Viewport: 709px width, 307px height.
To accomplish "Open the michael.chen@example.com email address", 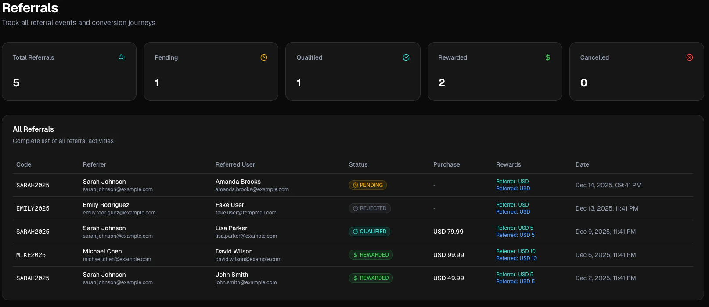I will tap(117, 259).
